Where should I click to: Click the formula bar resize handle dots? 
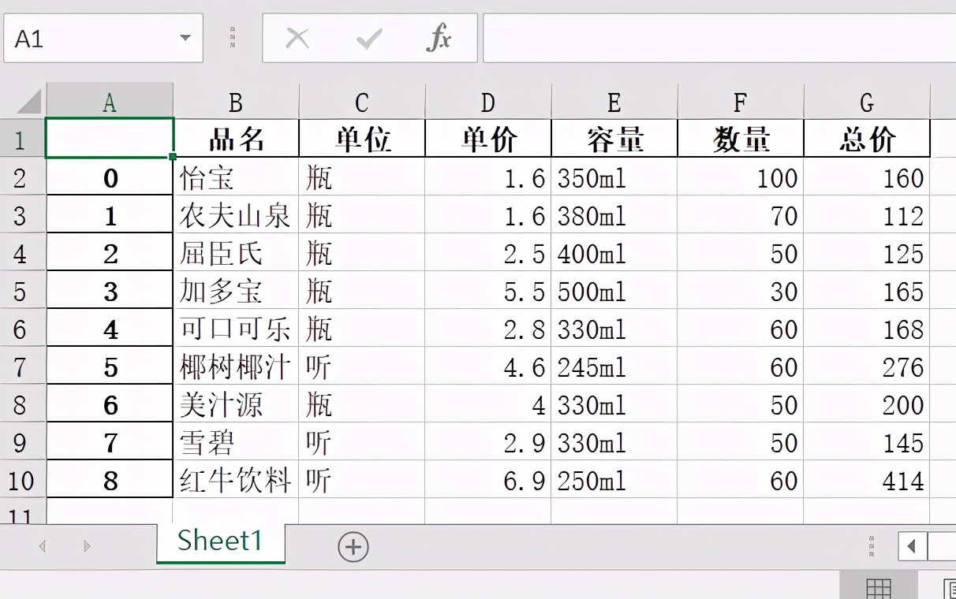pyautogui.click(x=233, y=38)
